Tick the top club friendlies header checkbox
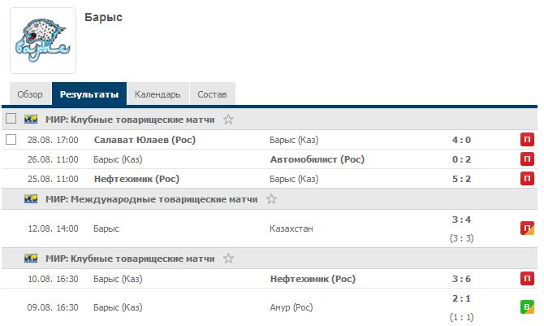Viewport: 544px width, 326px height. (11, 120)
